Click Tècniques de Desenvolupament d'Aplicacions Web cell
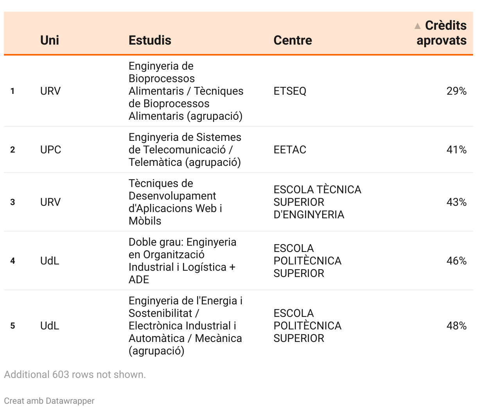The image size is (477, 410). click(x=175, y=202)
